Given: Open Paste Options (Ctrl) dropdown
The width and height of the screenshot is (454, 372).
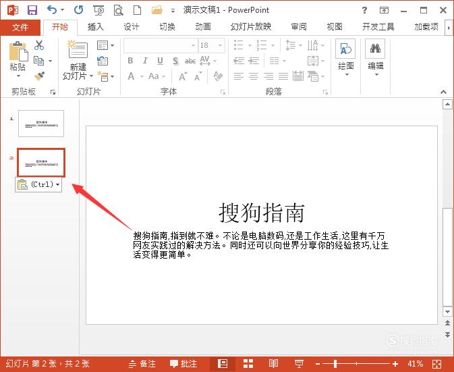Looking at the screenshot, I should (x=38, y=184).
